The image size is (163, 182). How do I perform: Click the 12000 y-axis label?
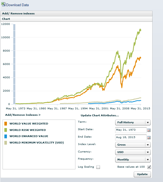(x=6, y=24)
